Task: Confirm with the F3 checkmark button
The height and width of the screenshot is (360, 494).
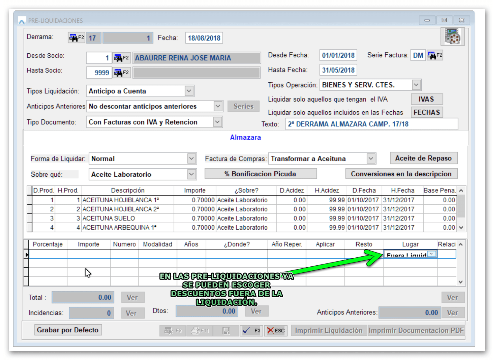Action: (x=251, y=330)
